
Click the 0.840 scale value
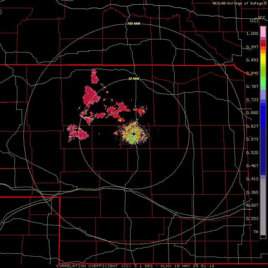[x=252, y=73]
